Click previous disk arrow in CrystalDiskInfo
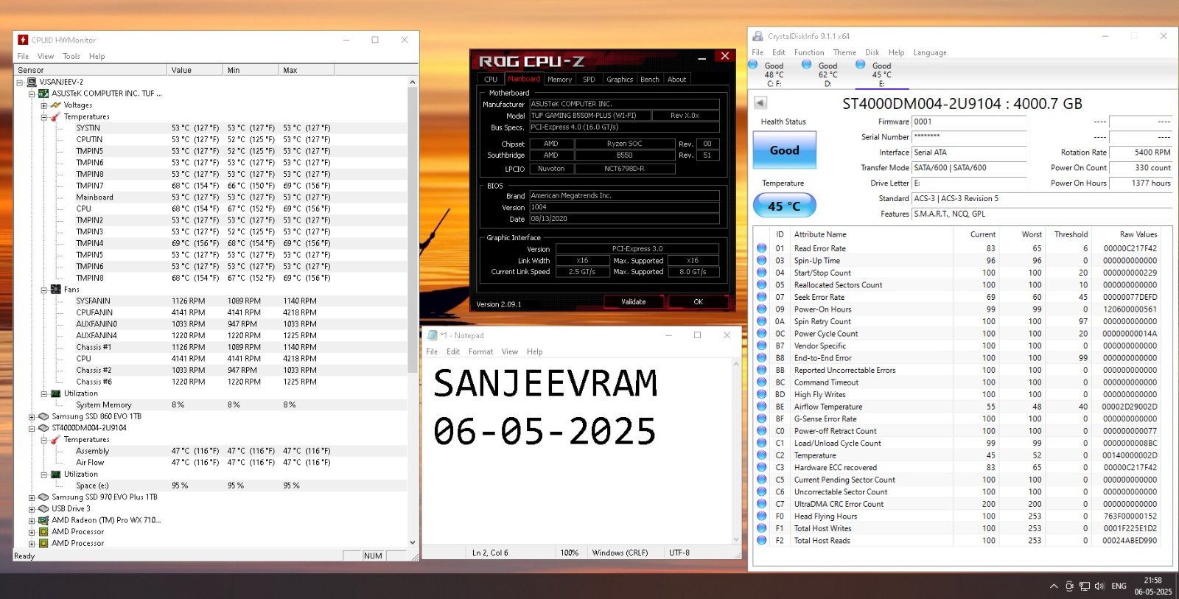 point(760,103)
